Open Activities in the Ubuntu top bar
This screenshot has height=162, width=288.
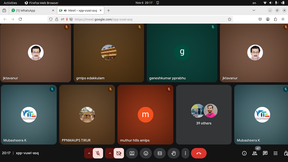10,3
